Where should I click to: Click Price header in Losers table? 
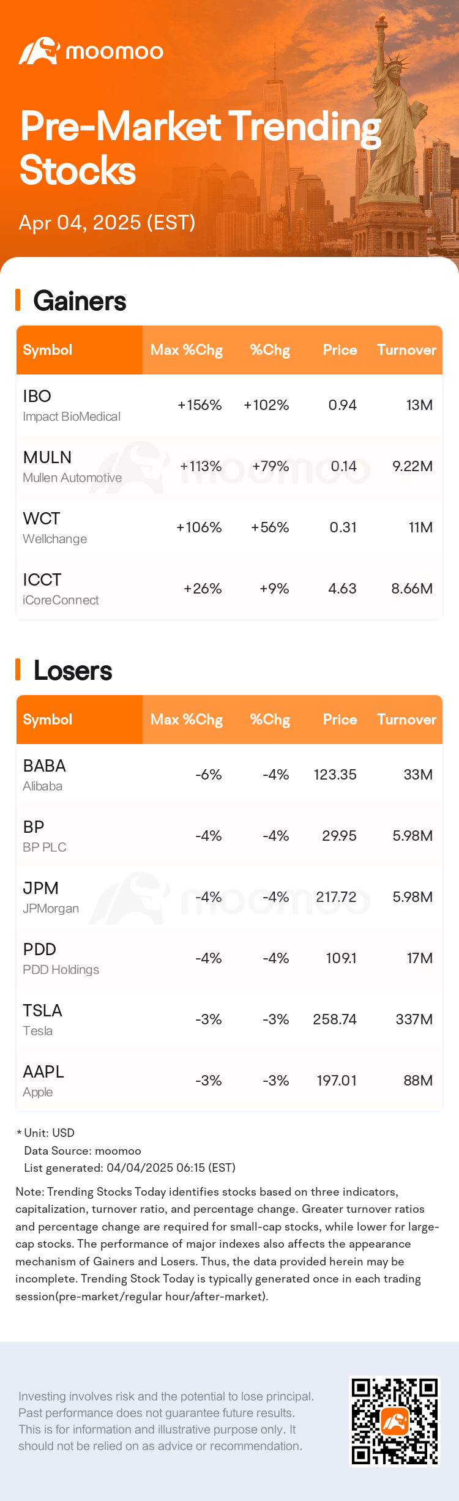pos(340,720)
